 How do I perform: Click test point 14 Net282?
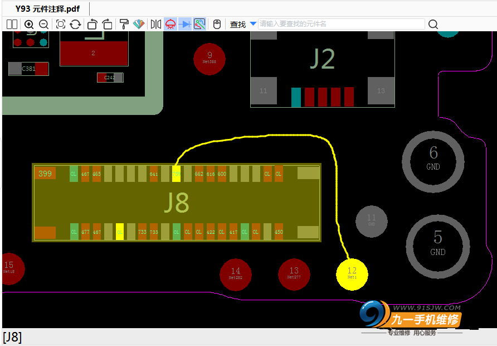pyautogui.click(x=236, y=275)
